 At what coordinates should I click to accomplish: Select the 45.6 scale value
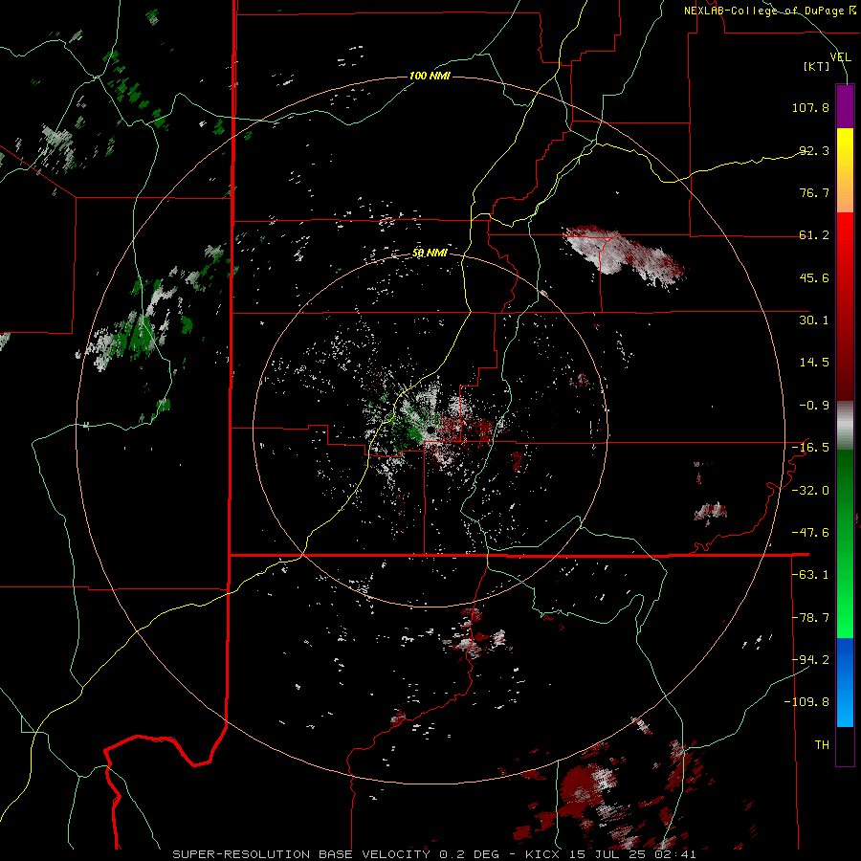(x=814, y=277)
